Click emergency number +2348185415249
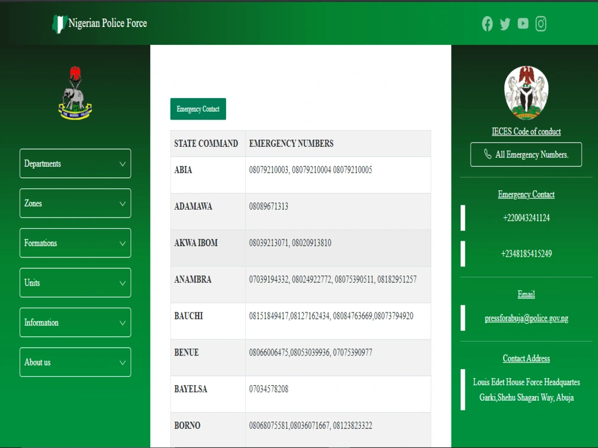This screenshot has width=598, height=448. (526, 253)
